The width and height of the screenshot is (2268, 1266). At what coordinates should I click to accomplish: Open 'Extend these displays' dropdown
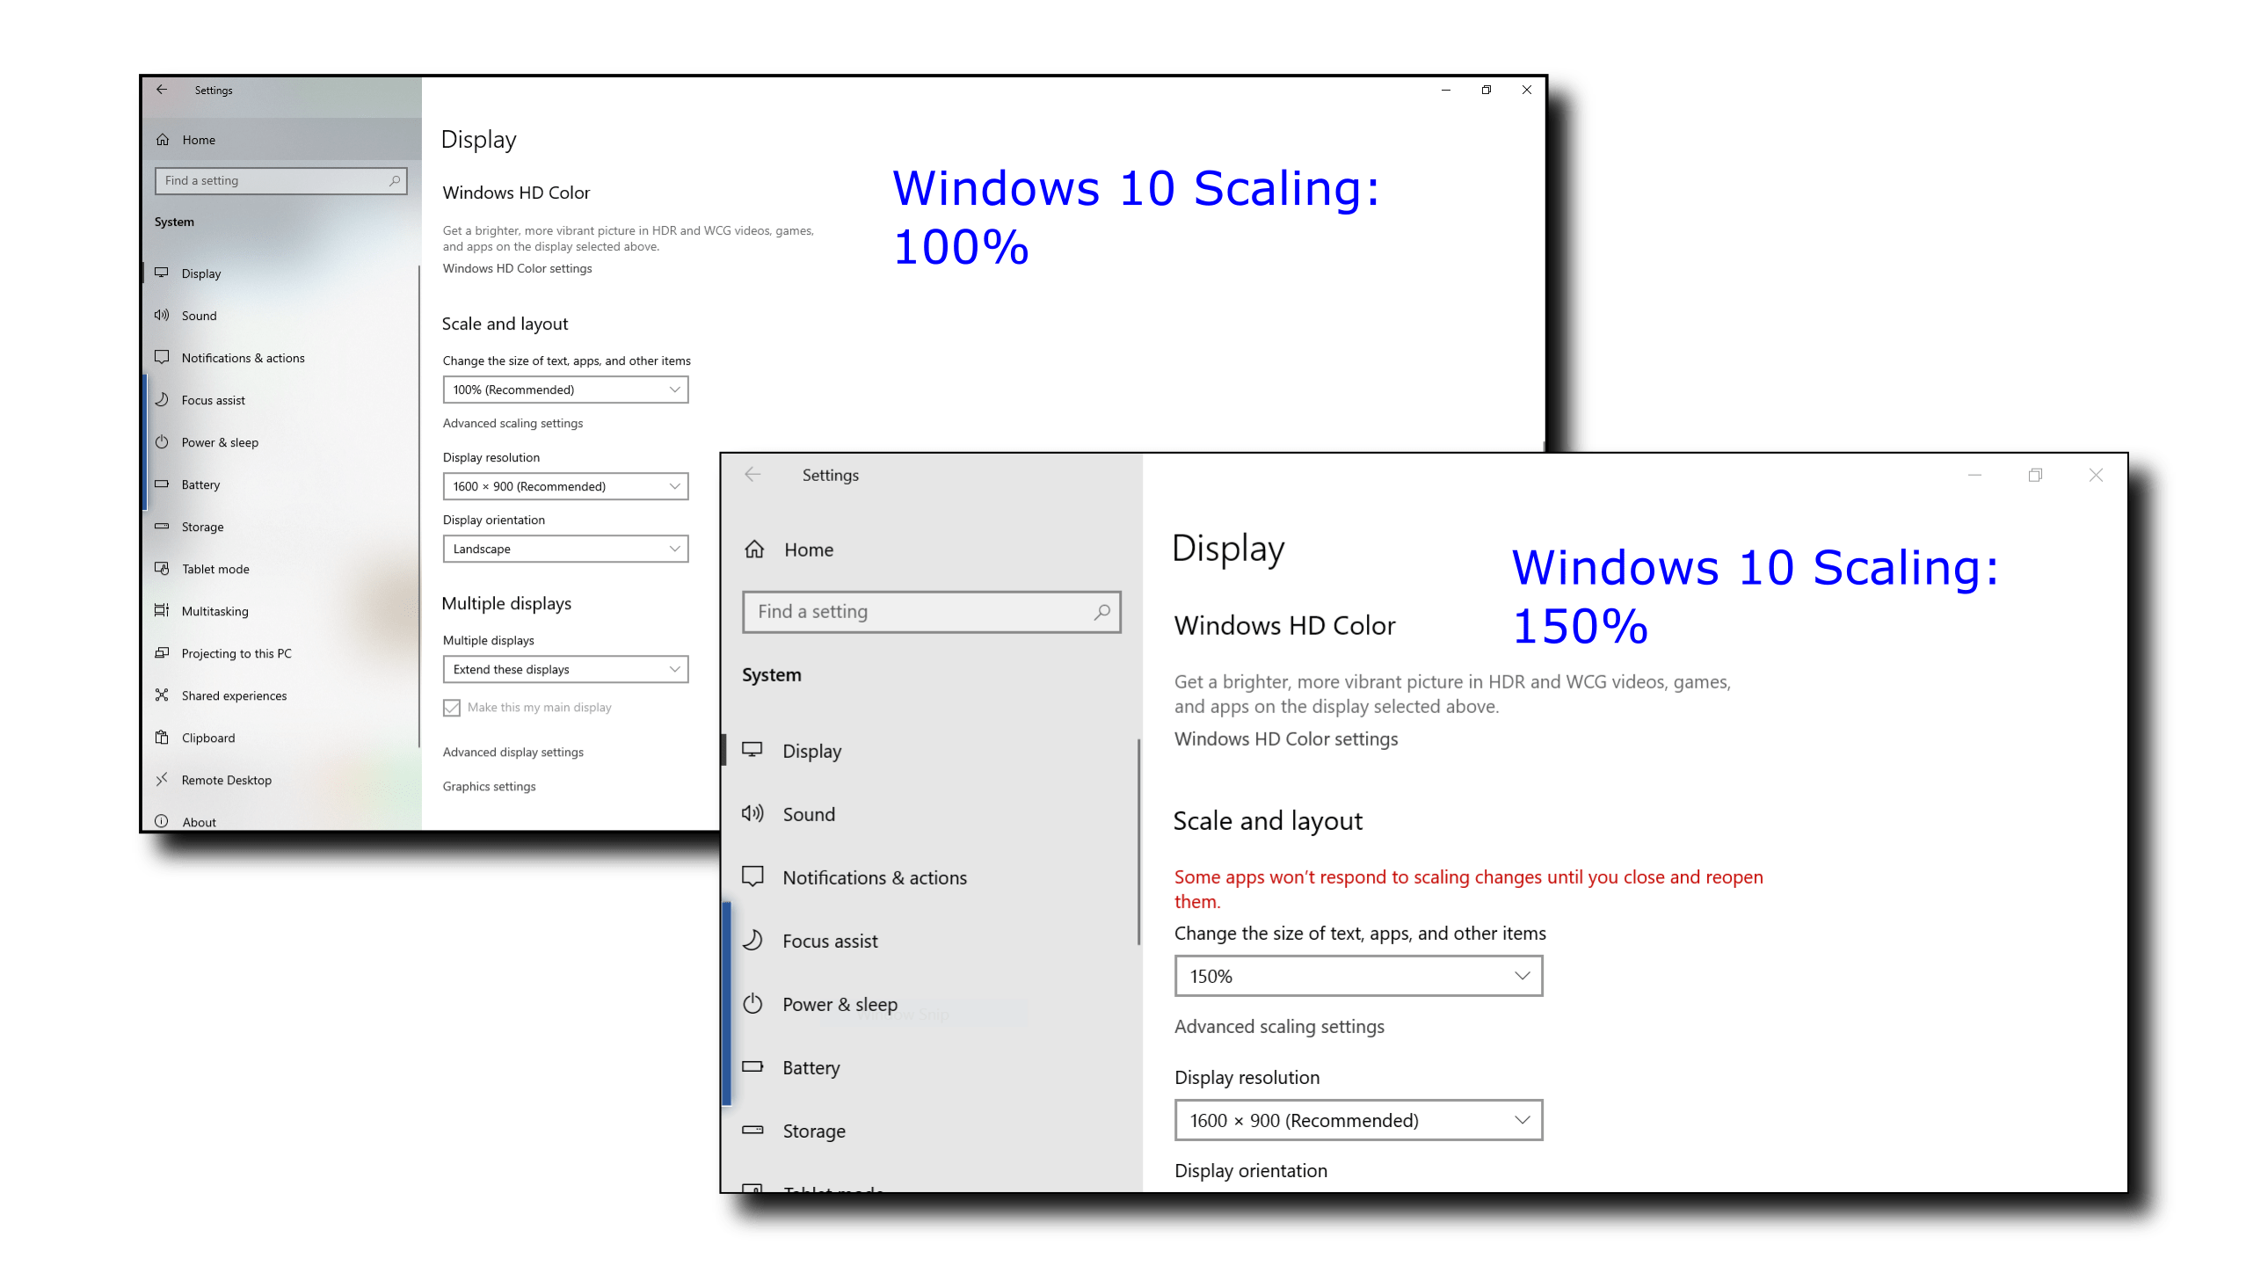coord(565,670)
